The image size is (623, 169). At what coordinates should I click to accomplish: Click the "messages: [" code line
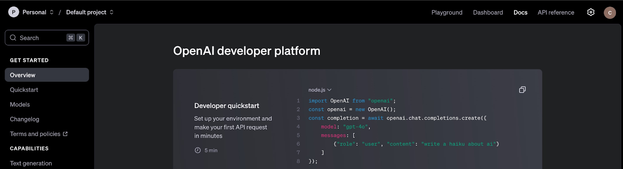click(x=338, y=135)
